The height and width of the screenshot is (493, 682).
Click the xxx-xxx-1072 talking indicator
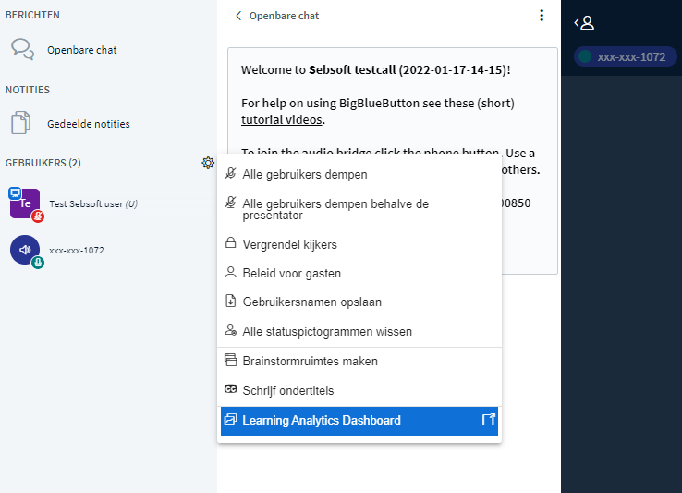pos(625,57)
